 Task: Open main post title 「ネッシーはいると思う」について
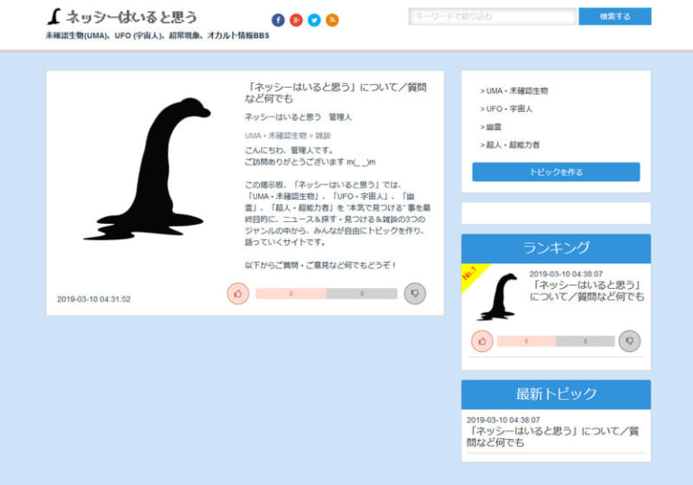pyautogui.click(x=336, y=92)
